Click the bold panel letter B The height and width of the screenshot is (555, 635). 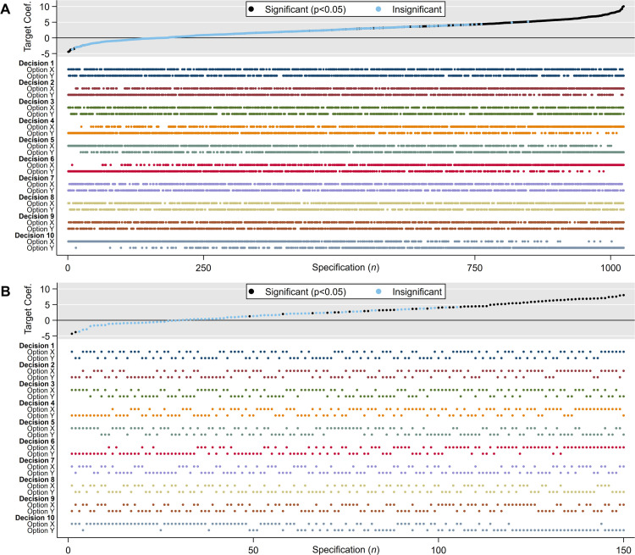(x=5, y=291)
